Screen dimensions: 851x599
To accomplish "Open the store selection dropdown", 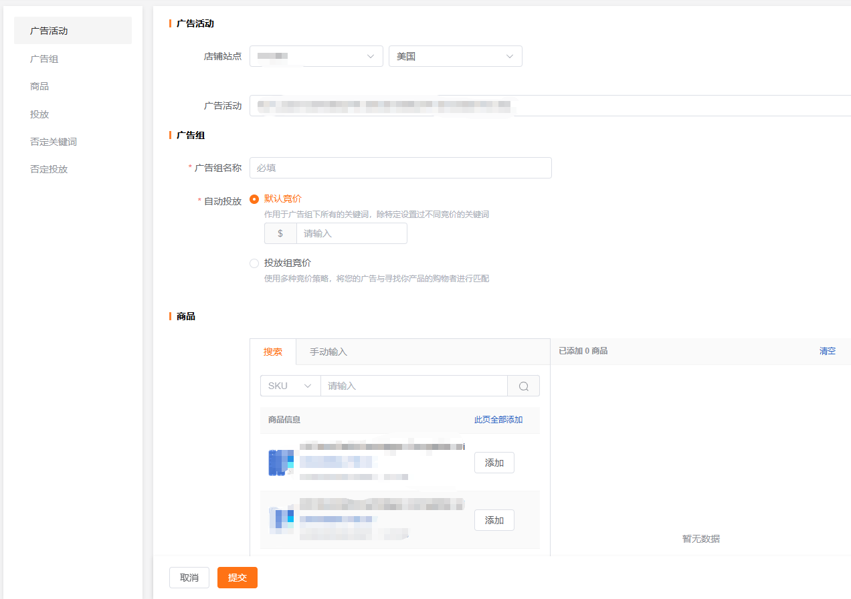I will point(316,57).
